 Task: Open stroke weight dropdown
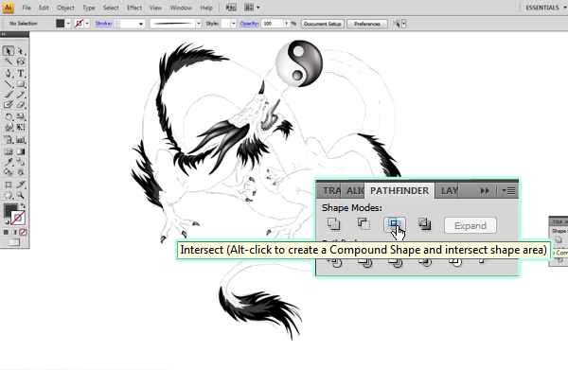(x=140, y=24)
